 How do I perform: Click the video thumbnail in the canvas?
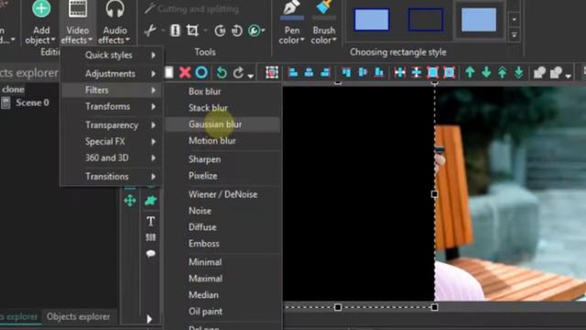(x=510, y=193)
